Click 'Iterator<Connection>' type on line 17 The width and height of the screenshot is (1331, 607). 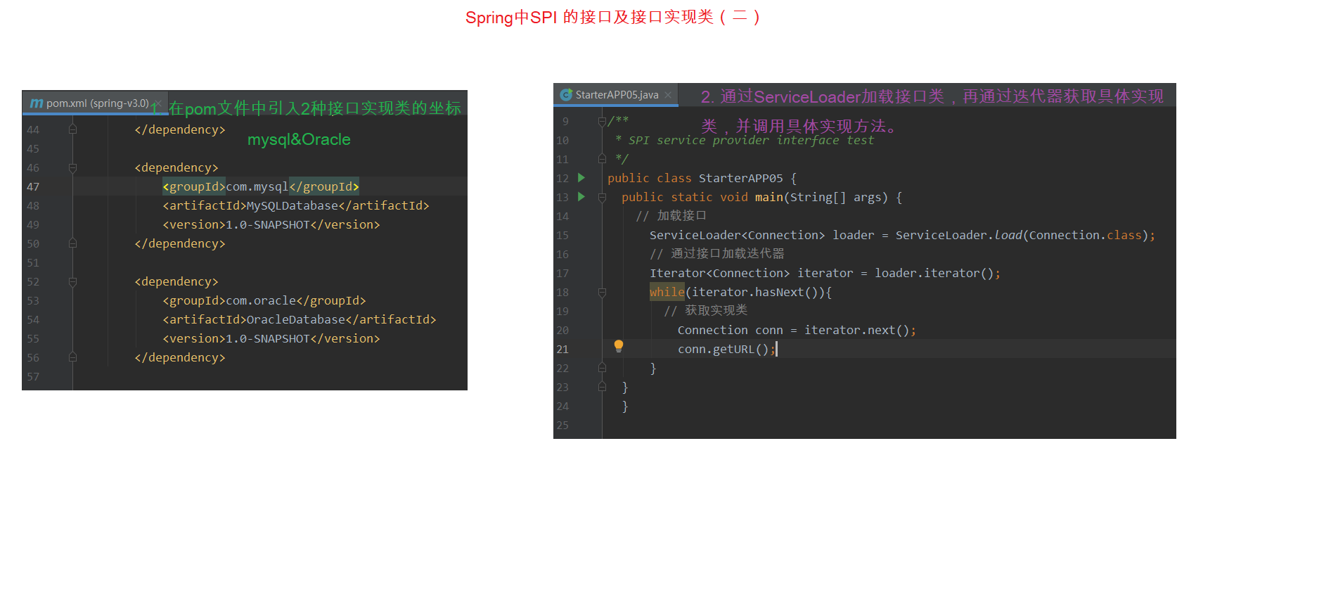click(x=719, y=273)
